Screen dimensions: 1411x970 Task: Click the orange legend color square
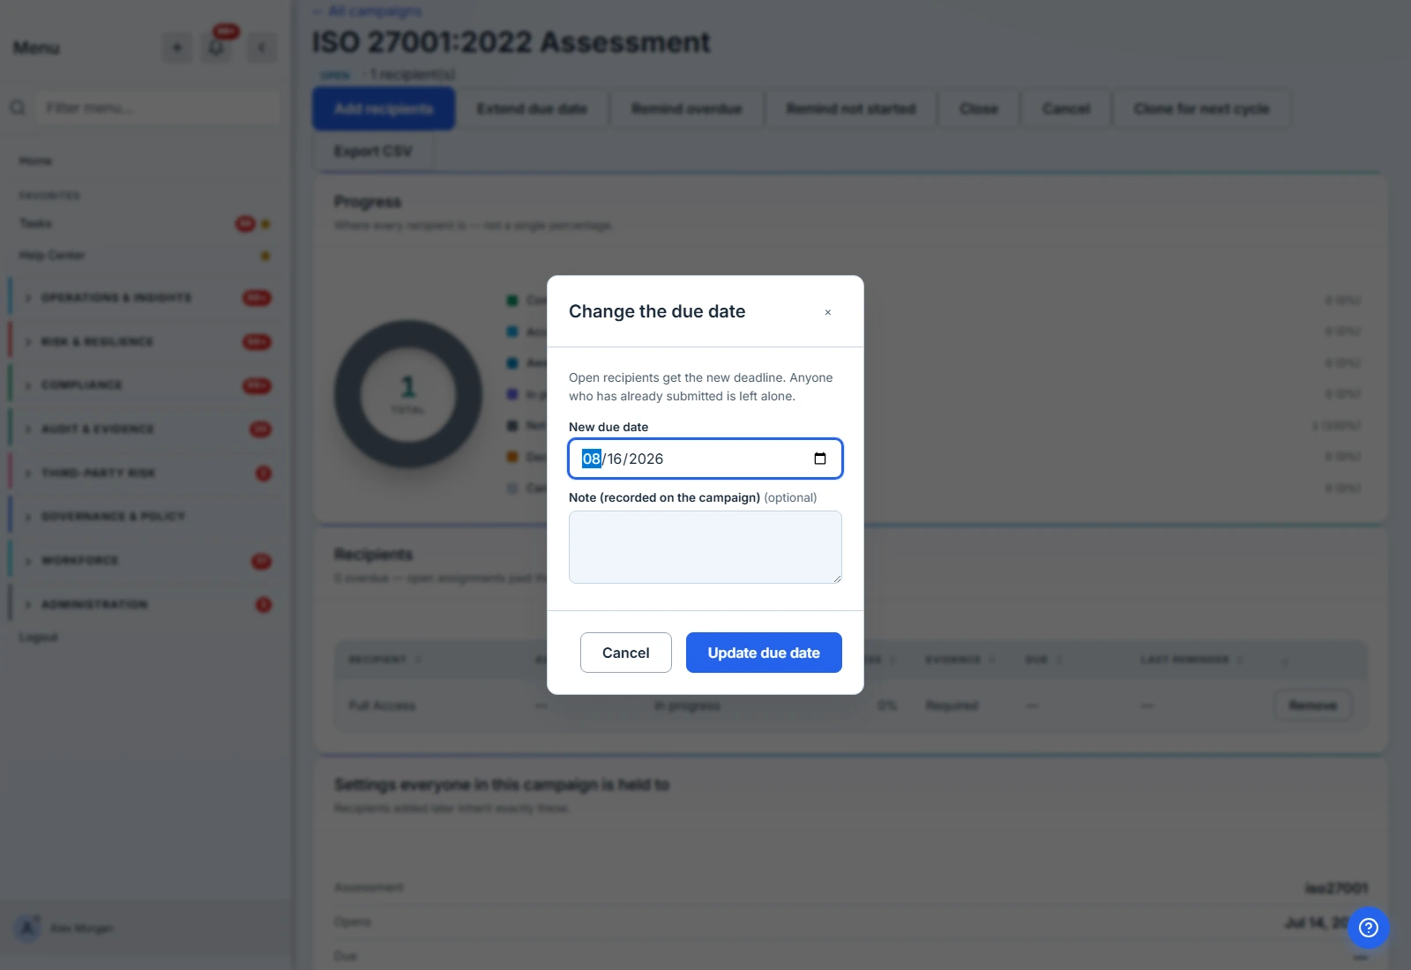(512, 457)
